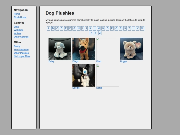The height and width of the screenshot is (135, 180).
Task: Open the Peppy page
Action: click(17, 46)
